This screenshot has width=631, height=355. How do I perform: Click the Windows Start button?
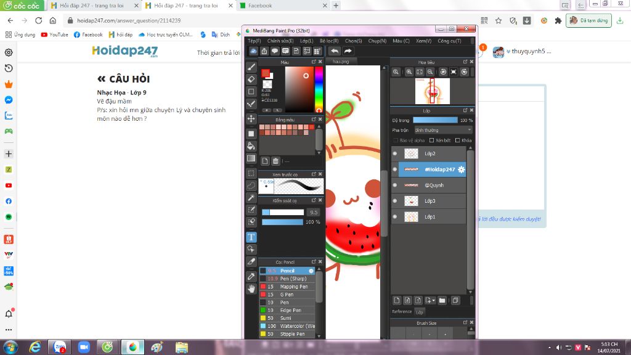point(10,347)
